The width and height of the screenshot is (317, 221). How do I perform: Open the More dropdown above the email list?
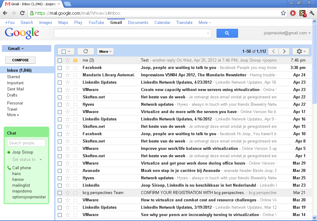coord(105,51)
